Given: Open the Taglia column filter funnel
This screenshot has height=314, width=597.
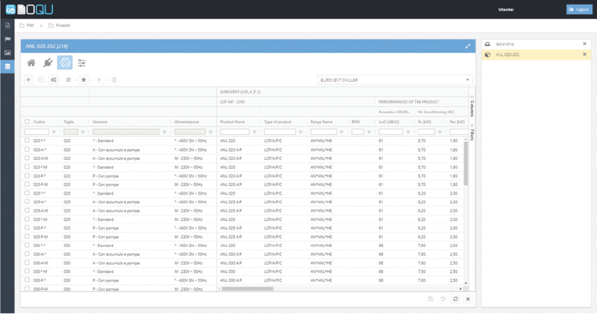Looking at the screenshot, I should pyautogui.click(x=83, y=132).
